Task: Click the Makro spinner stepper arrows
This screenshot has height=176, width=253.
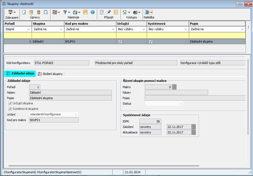Action: [174, 87]
